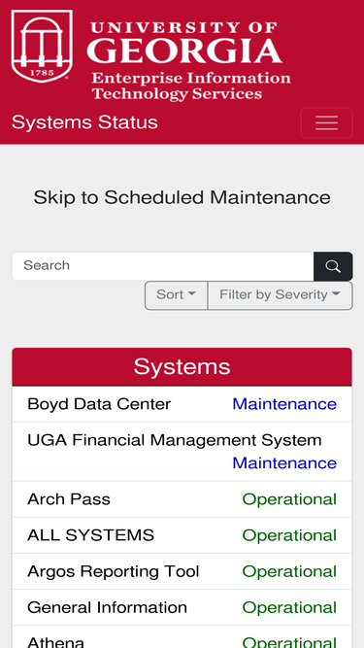The image size is (364, 648).
Task: Expand the Filter by Severity dropdown
Action: tap(281, 295)
